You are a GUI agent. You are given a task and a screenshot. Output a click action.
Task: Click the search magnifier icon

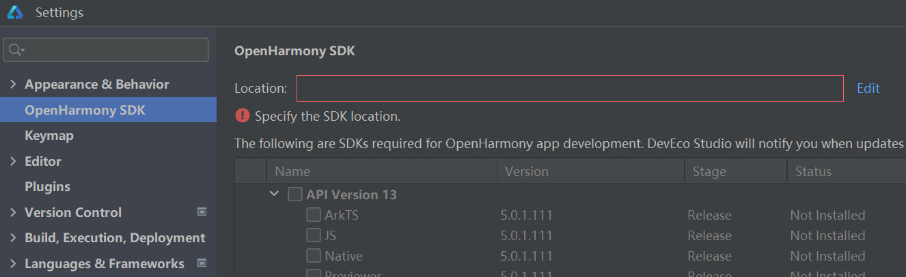point(16,50)
